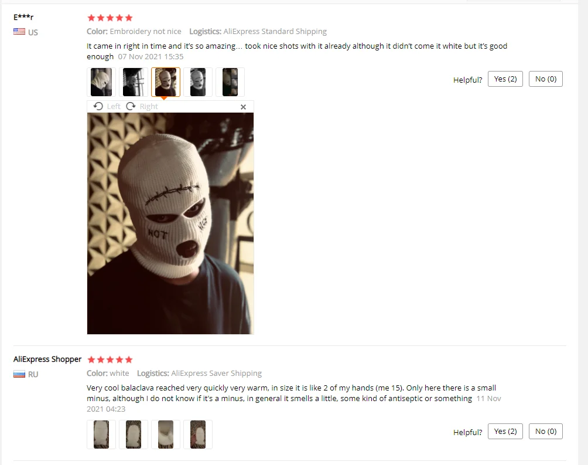Open fourth thumbnail in RU shopper review

pos(198,435)
